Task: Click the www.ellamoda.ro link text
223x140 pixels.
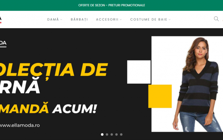Action: (20, 125)
